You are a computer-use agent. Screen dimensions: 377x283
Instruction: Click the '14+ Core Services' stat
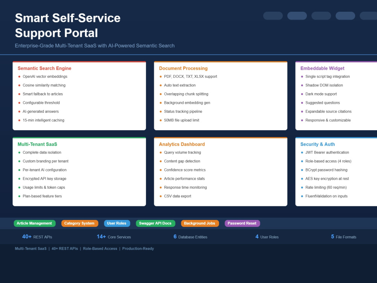pos(114,237)
